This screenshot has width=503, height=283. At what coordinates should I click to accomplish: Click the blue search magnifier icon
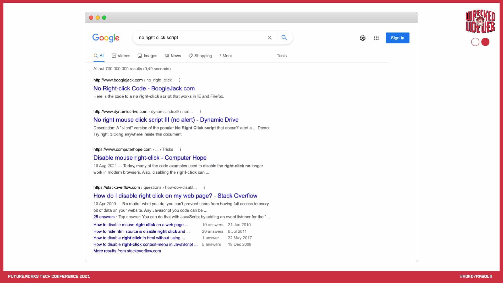[x=284, y=37]
